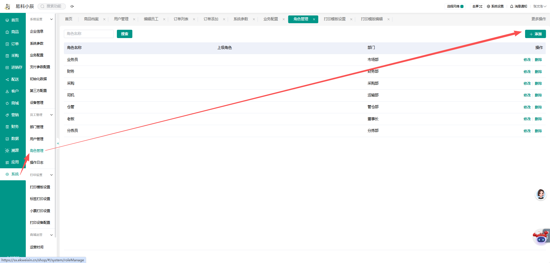Select the 数据 data sidebar icon
Screen dimensions: 550x263
(7, 139)
